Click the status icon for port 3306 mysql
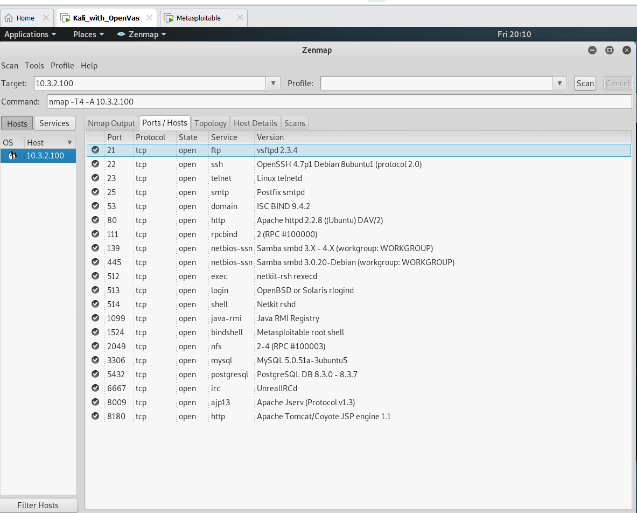 (x=95, y=360)
